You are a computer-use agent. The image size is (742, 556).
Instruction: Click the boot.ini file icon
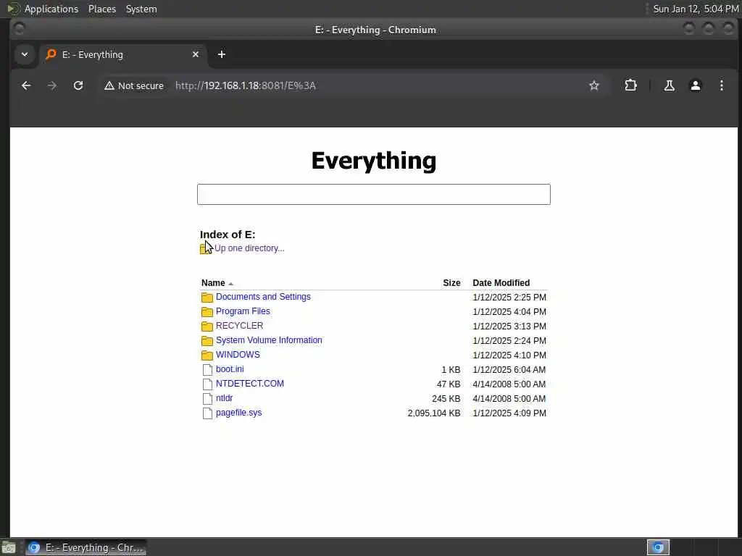coord(207,370)
